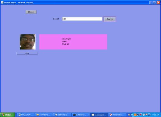Image resolution: width=161 pixels, height=117 pixels.
Task: Click the orange tray icon
Action: point(135,115)
